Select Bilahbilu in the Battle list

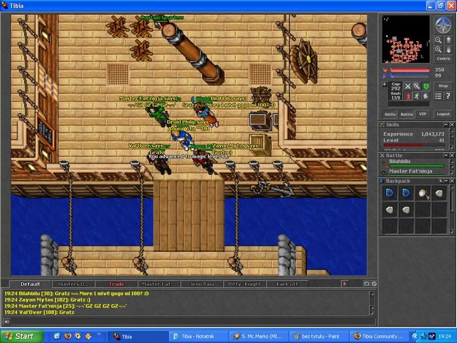pyautogui.click(x=414, y=163)
